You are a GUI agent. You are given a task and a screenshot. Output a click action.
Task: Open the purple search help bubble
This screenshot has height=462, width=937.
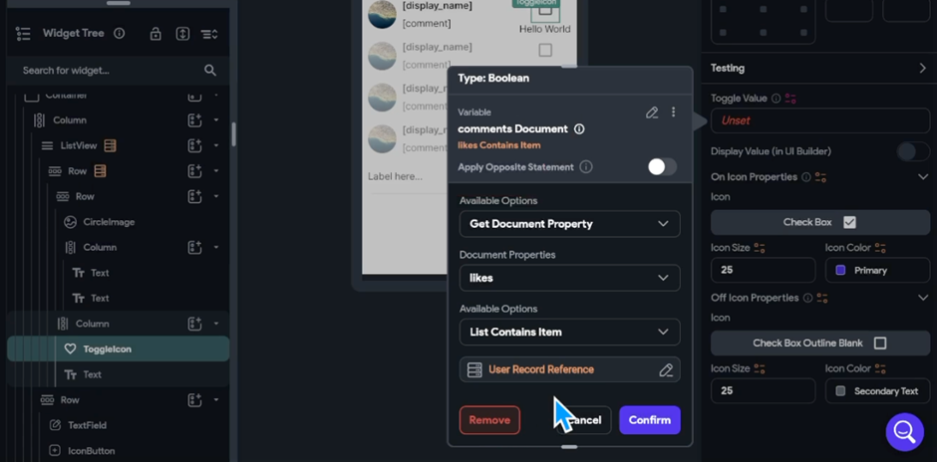pos(904,431)
